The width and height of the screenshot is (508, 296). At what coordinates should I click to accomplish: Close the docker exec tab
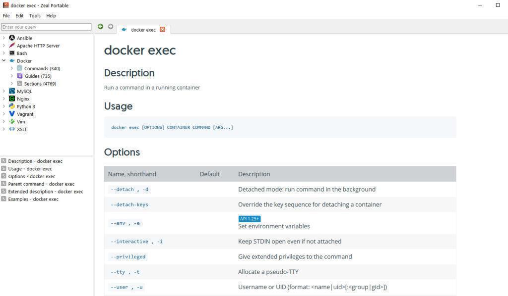[162, 29]
